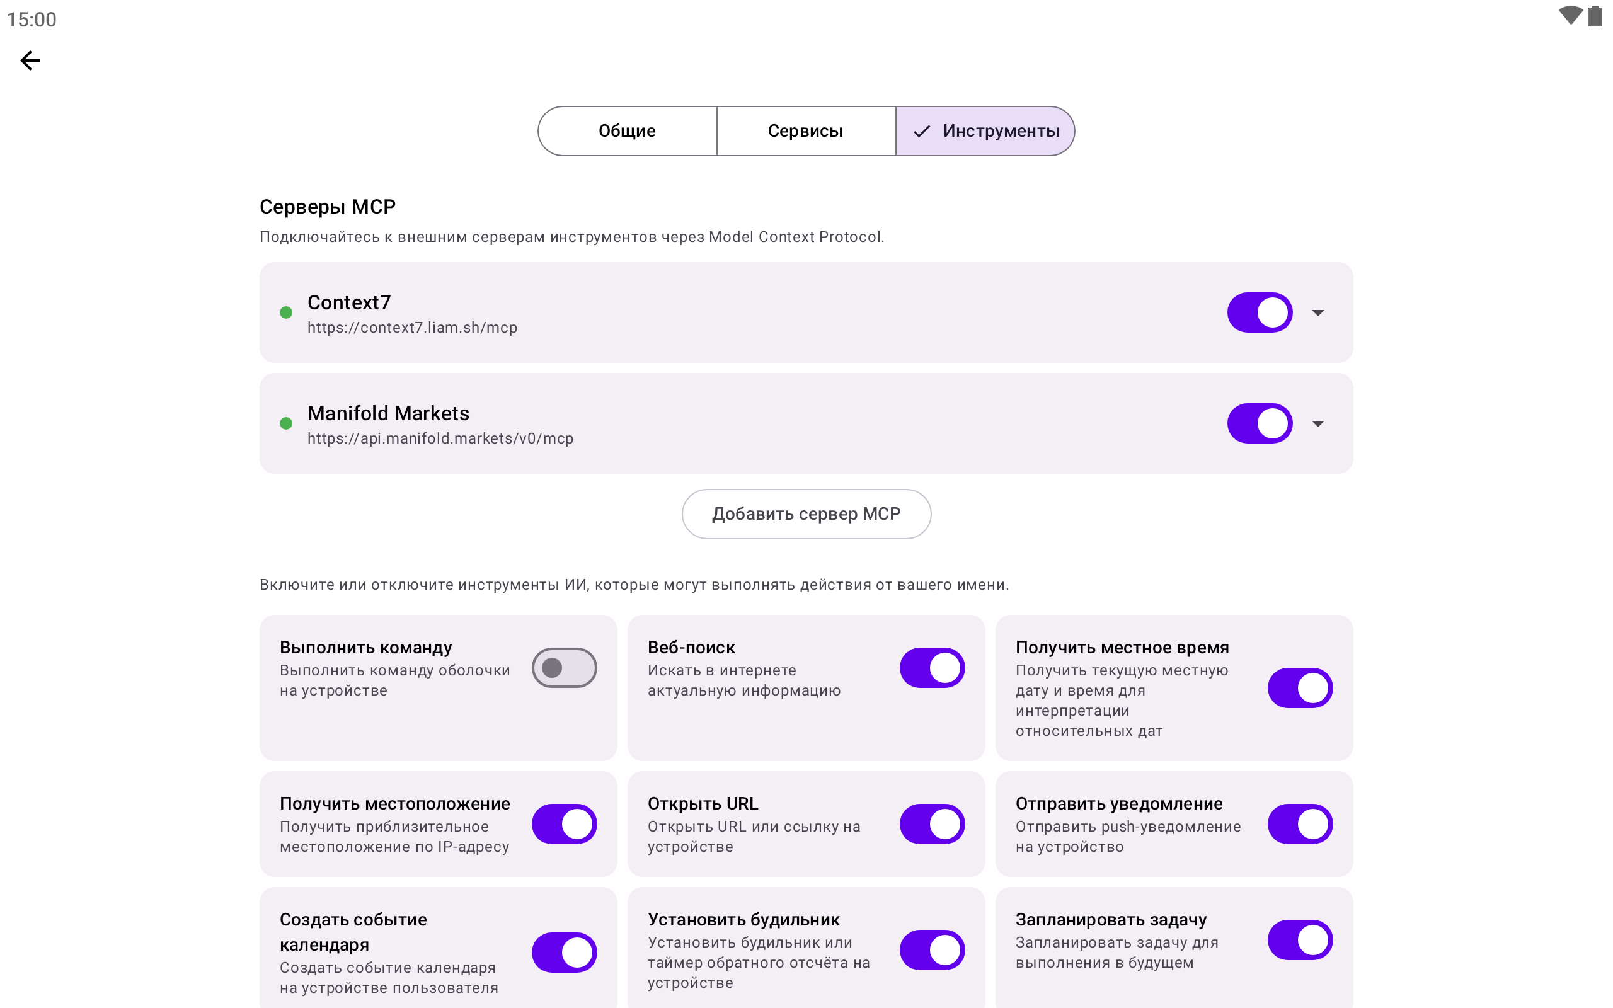
Task: Disable the Установить будильник toggle
Action: (x=932, y=950)
